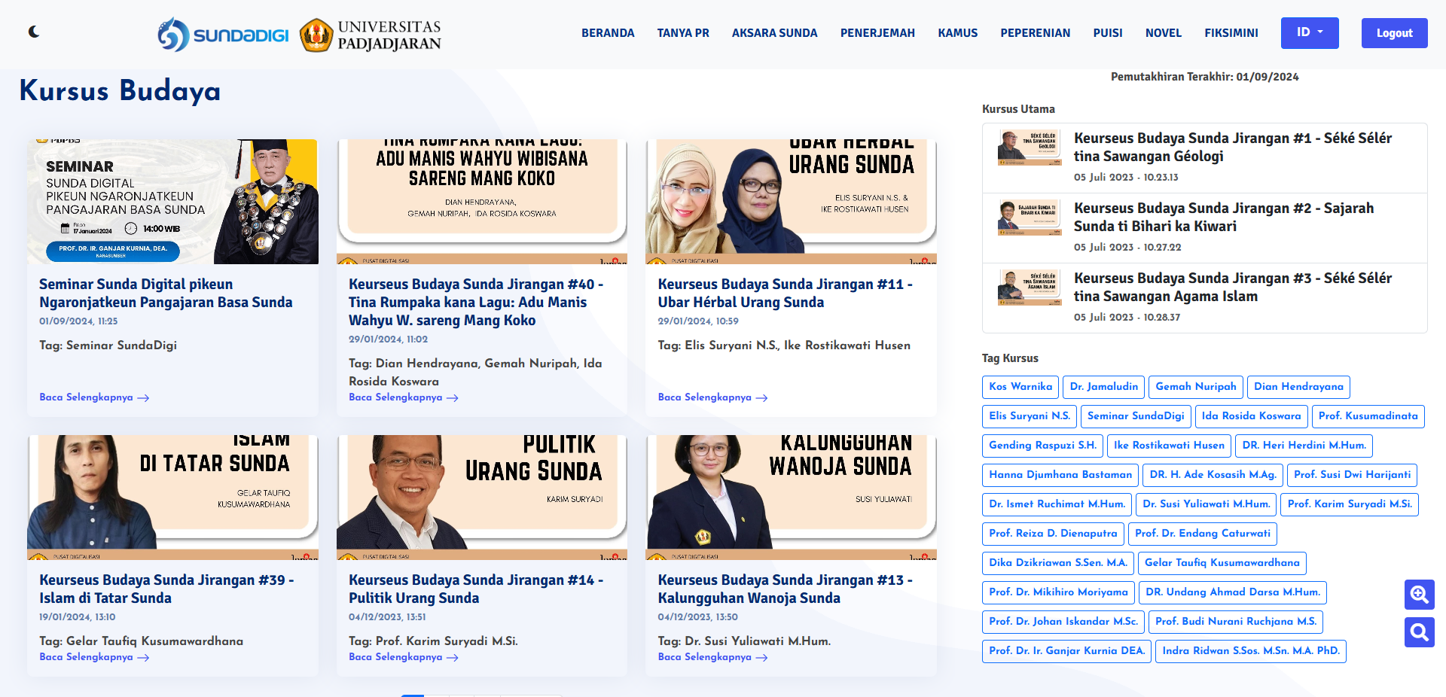Open the PUISI menu
The height and width of the screenshot is (697, 1446).
click(1108, 33)
